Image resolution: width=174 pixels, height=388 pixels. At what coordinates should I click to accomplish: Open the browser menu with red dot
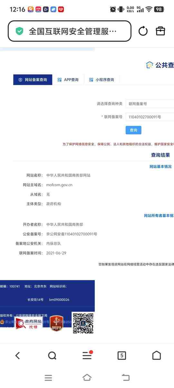(x=87, y=355)
